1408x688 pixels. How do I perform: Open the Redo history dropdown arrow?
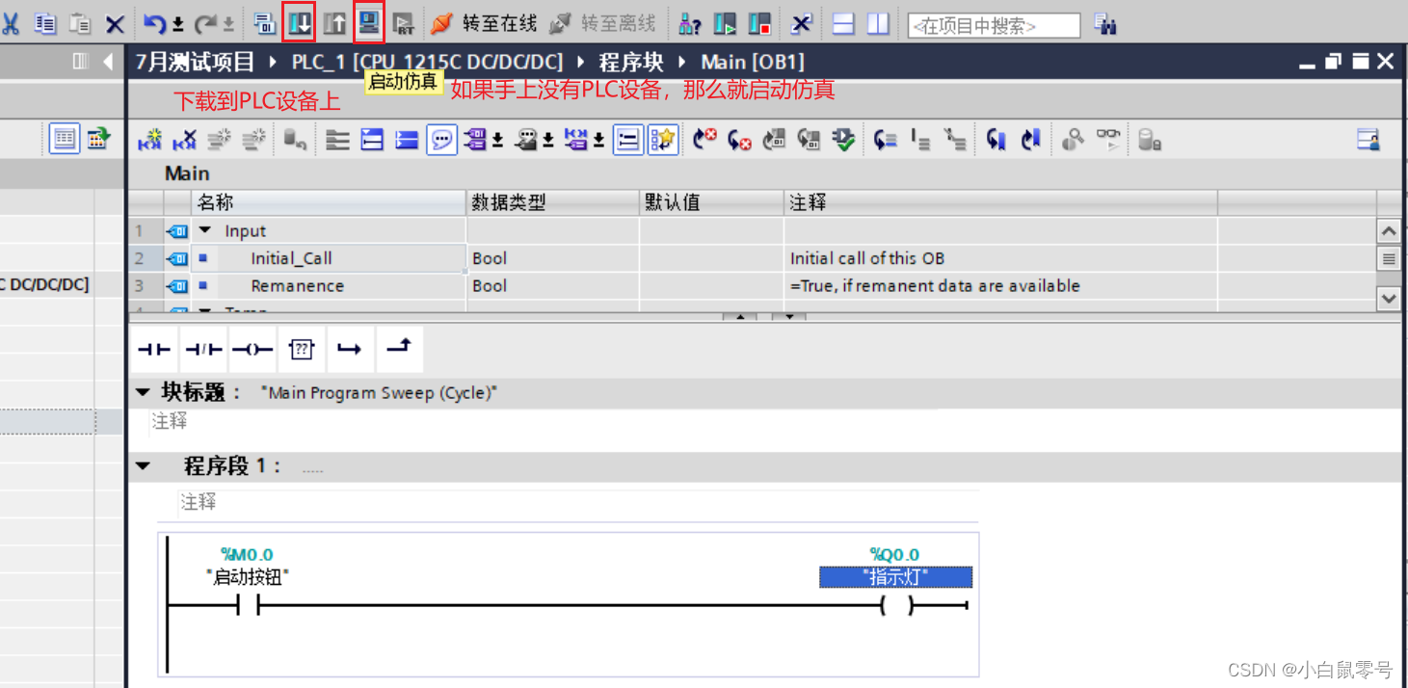click(x=228, y=25)
